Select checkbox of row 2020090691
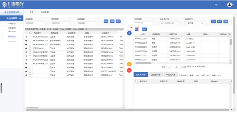The width and height of the screenshot is (237, 113). (x=30, y=48)
